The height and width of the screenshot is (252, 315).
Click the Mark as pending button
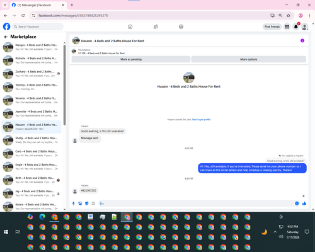coord(131,59)
